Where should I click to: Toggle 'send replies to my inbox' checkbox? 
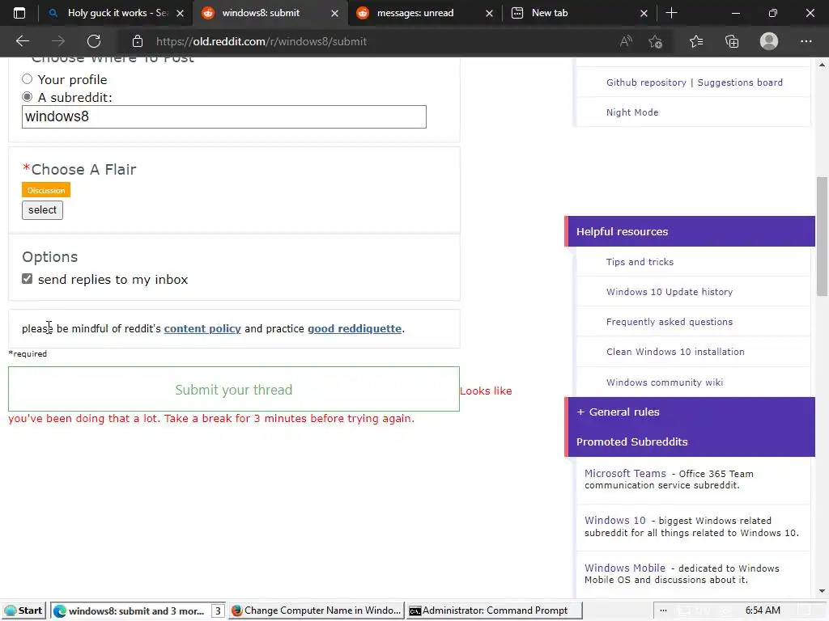pos(27,279)
